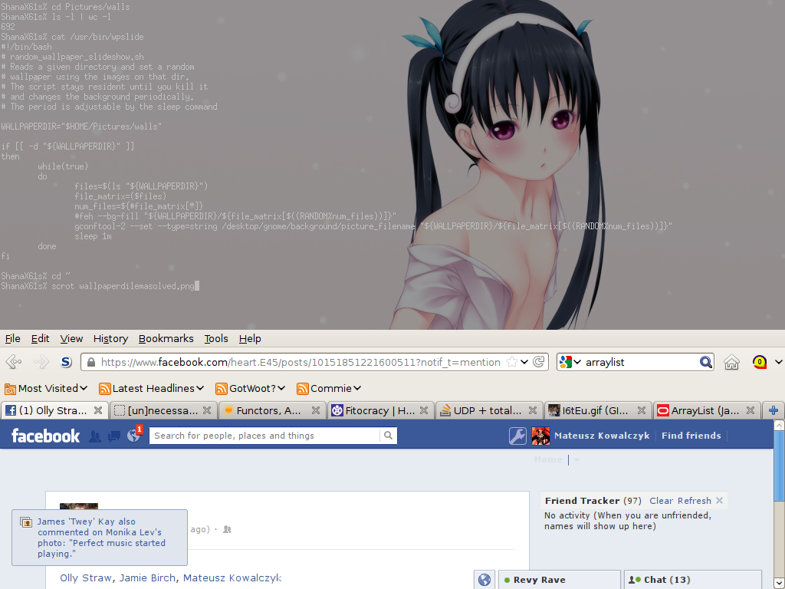Image resolution: width=785 pixels, height=589 pixels.
Task: Click the Facebook search input field
Action: pos(264,436)
